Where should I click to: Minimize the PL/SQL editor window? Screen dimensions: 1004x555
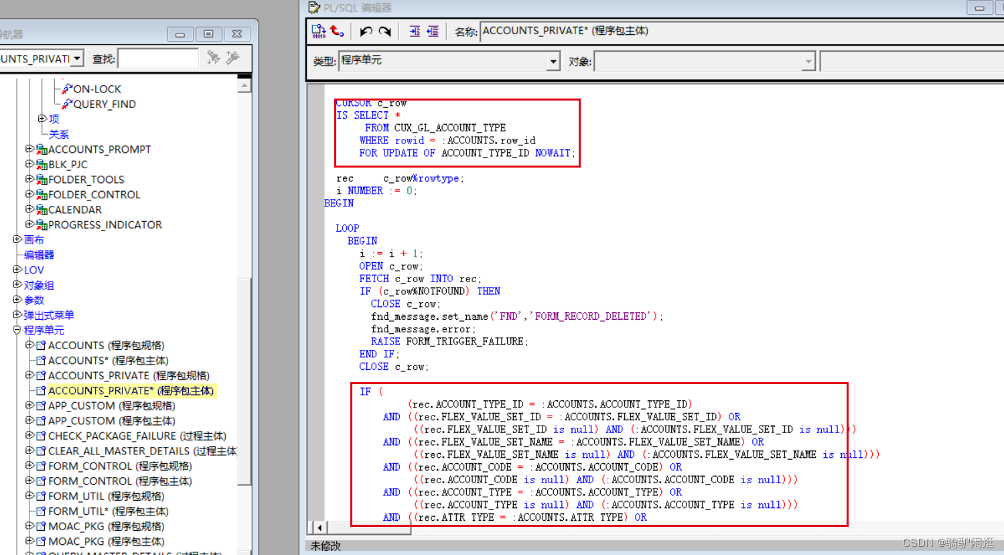pyautogui.click(x=979, y=8)
